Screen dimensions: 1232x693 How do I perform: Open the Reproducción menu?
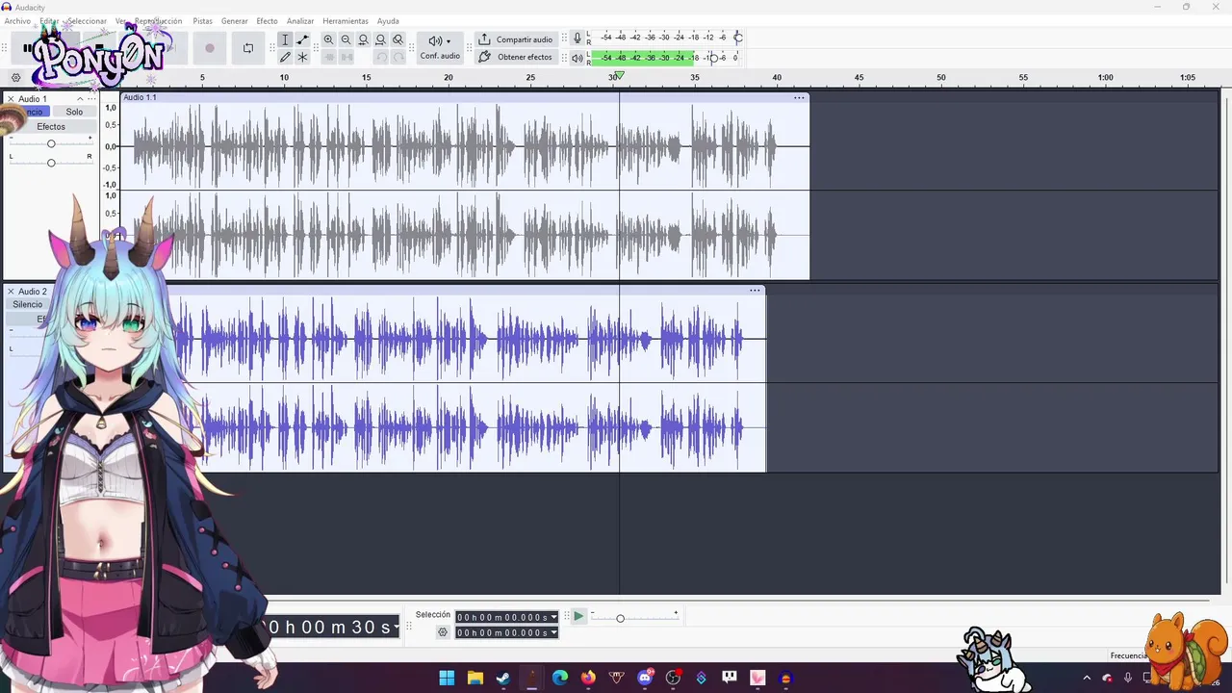click(158, 21)
